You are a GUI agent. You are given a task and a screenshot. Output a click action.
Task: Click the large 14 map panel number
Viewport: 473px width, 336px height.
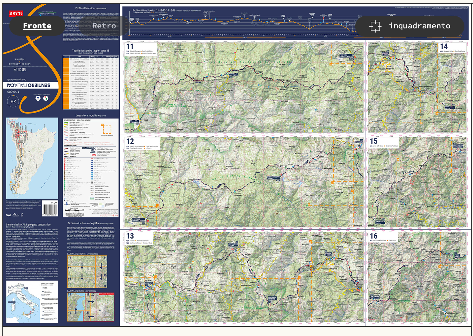pyautogui.click(x=444, y=47)
